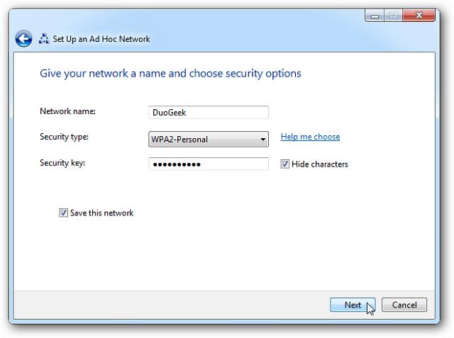The image size is (454, 338).
Task: Click inside the Security key password field
Action: click(x=209, y=164)
